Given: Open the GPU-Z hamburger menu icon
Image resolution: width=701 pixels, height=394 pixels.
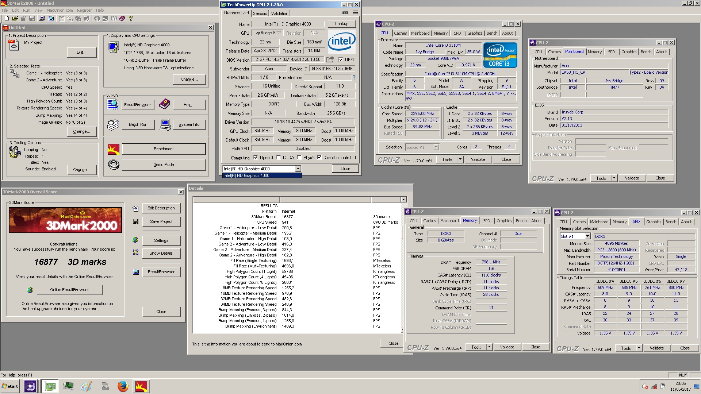Looking at the screenshot, I should [x=355, y=13].
